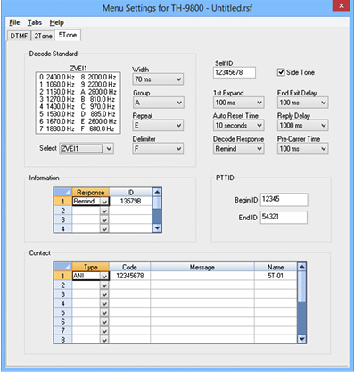Screen dimensions: 354x372
Task: Select tone entry 0 2400.0 Hz in list
Action: pyautogui.click(x=57, y=77)
